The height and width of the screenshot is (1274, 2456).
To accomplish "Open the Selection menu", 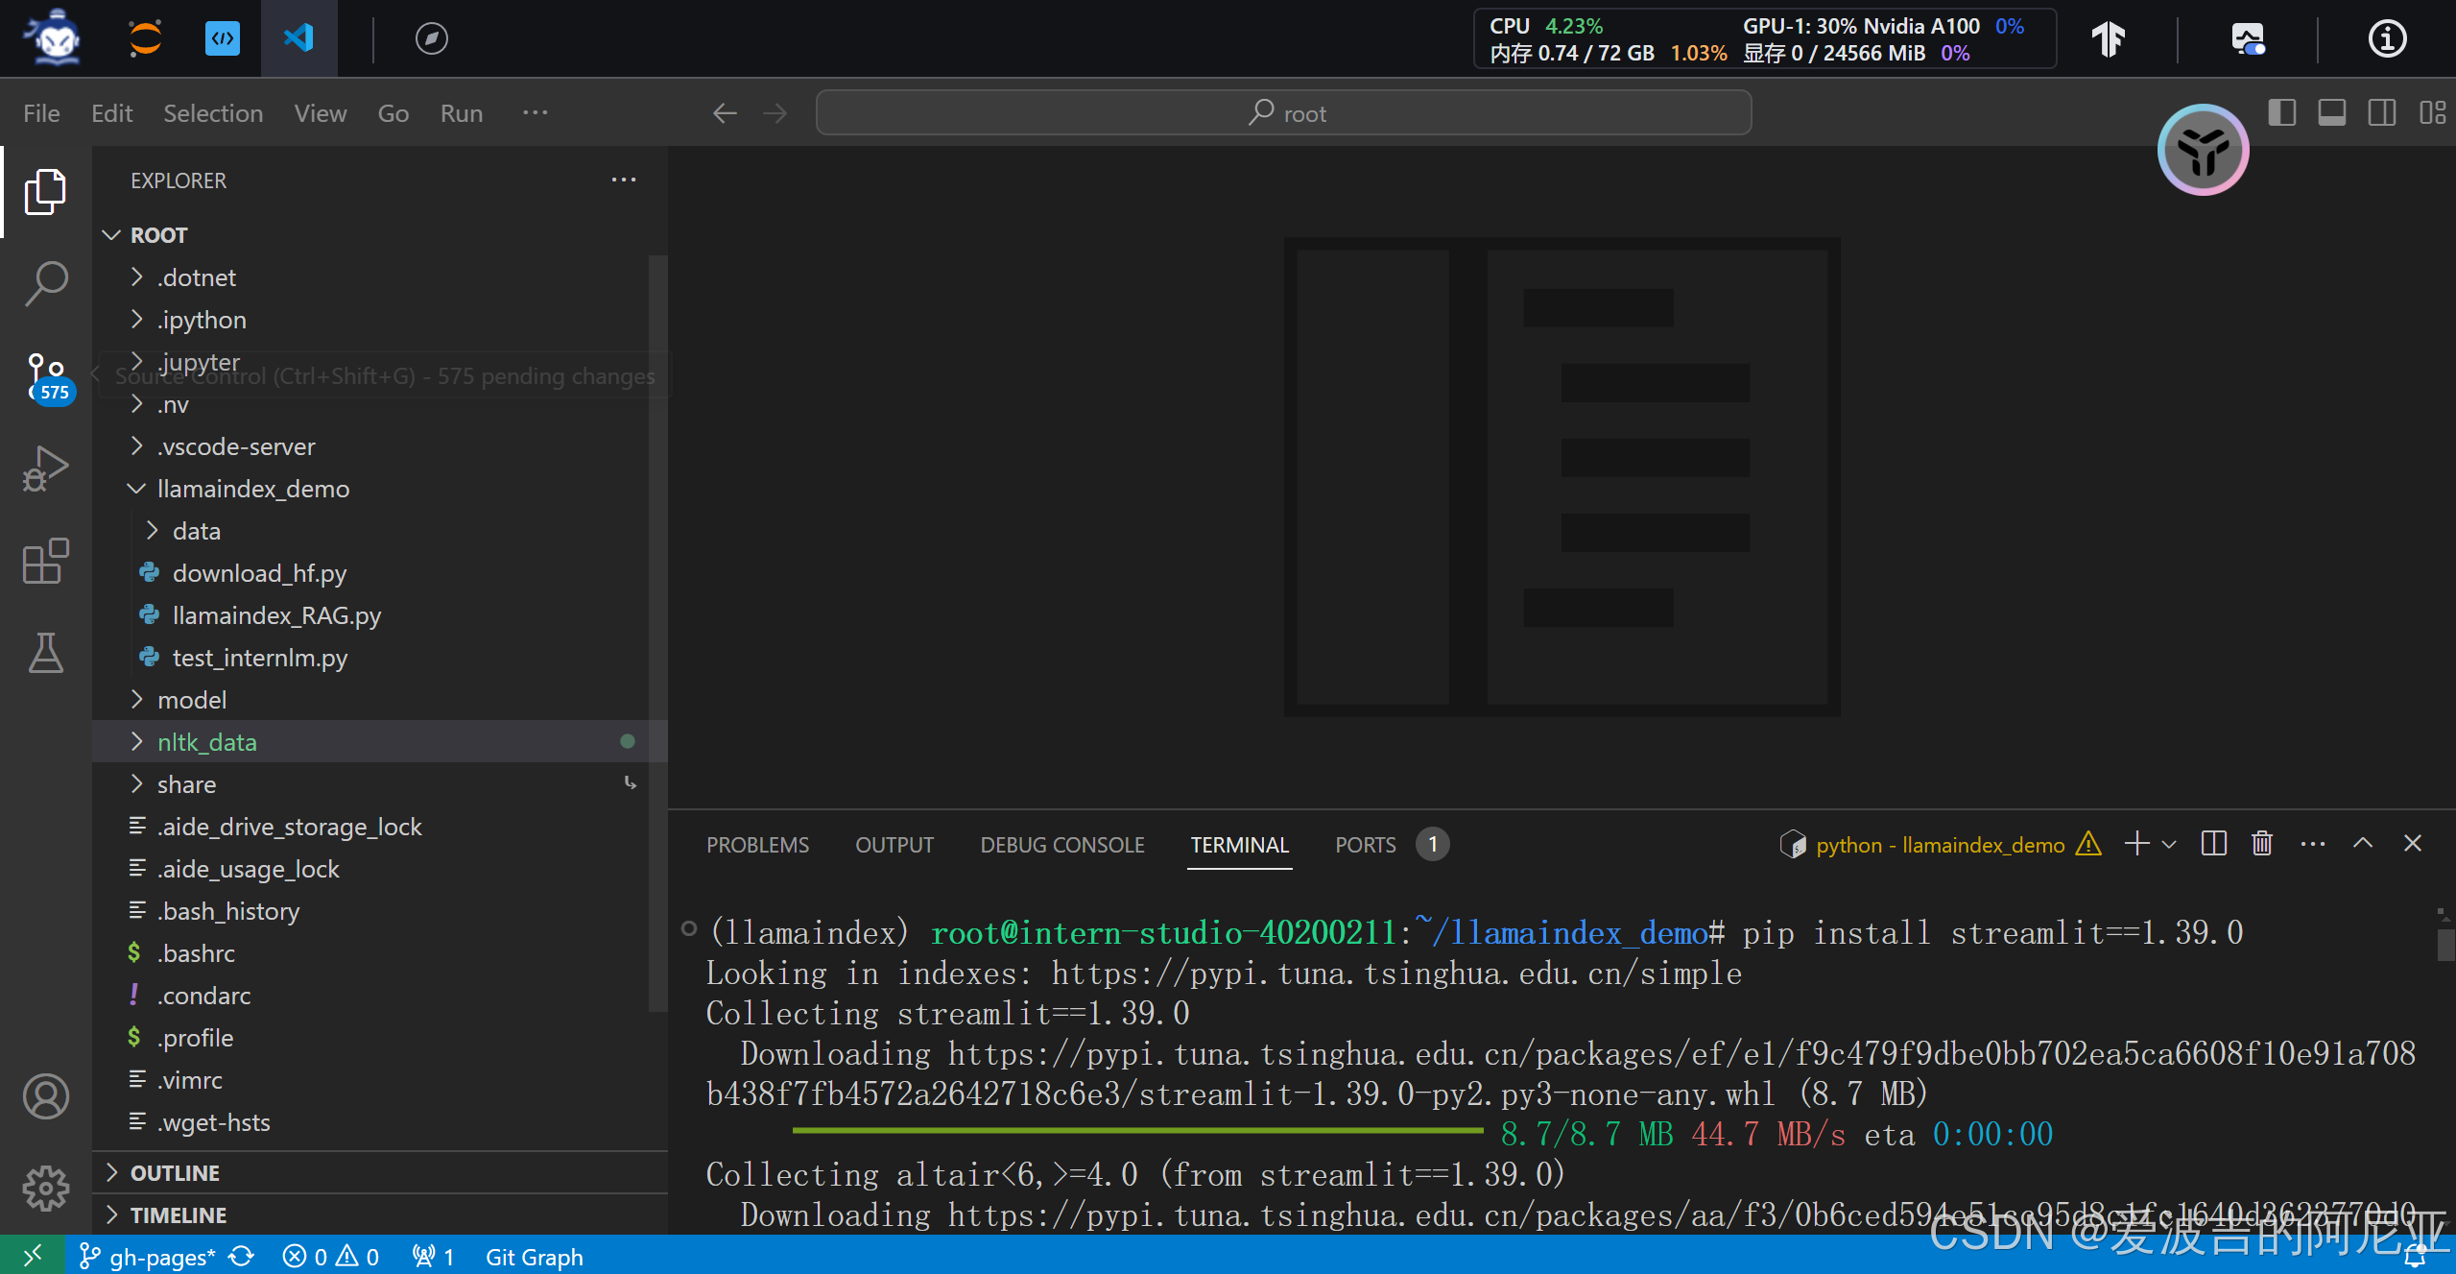I will [x=213, y=113].
